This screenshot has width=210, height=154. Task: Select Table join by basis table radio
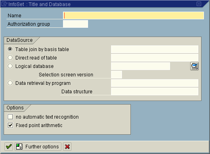point(10,49)
